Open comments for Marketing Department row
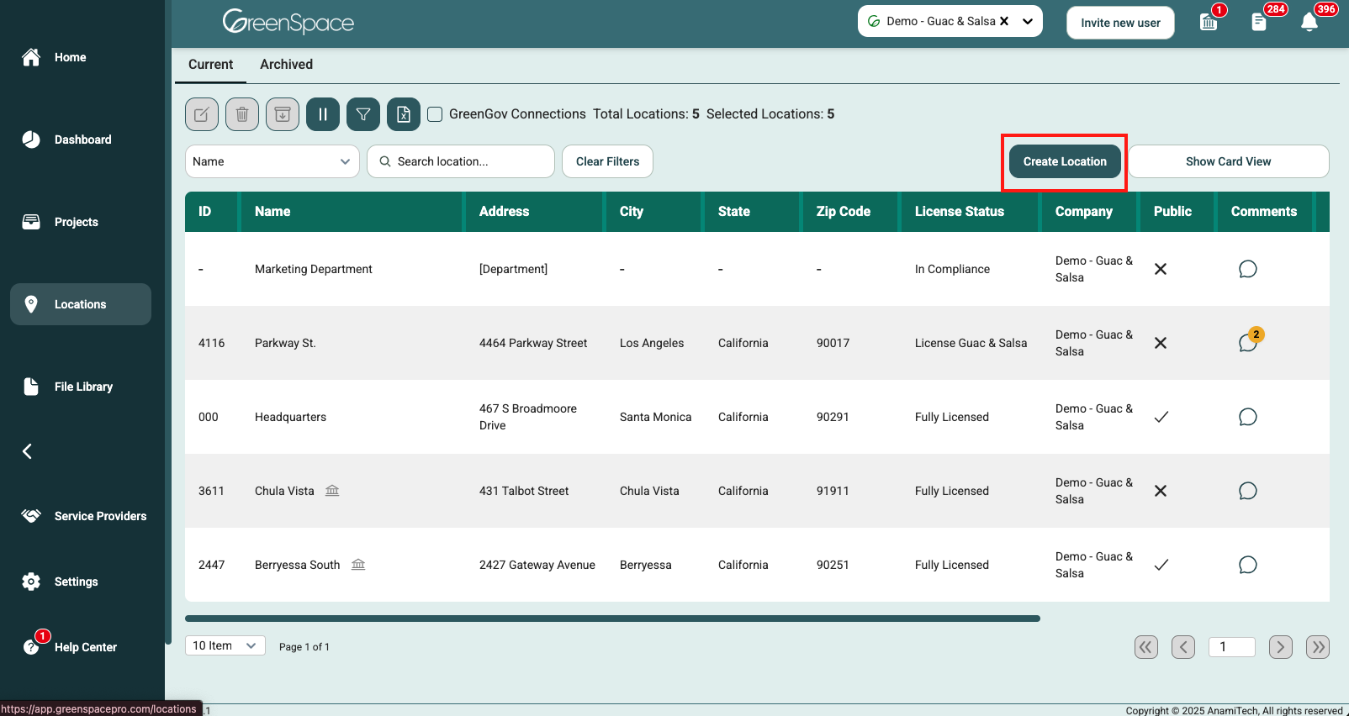Viewport: 1349px width, 716px height. click(1248, 269)
